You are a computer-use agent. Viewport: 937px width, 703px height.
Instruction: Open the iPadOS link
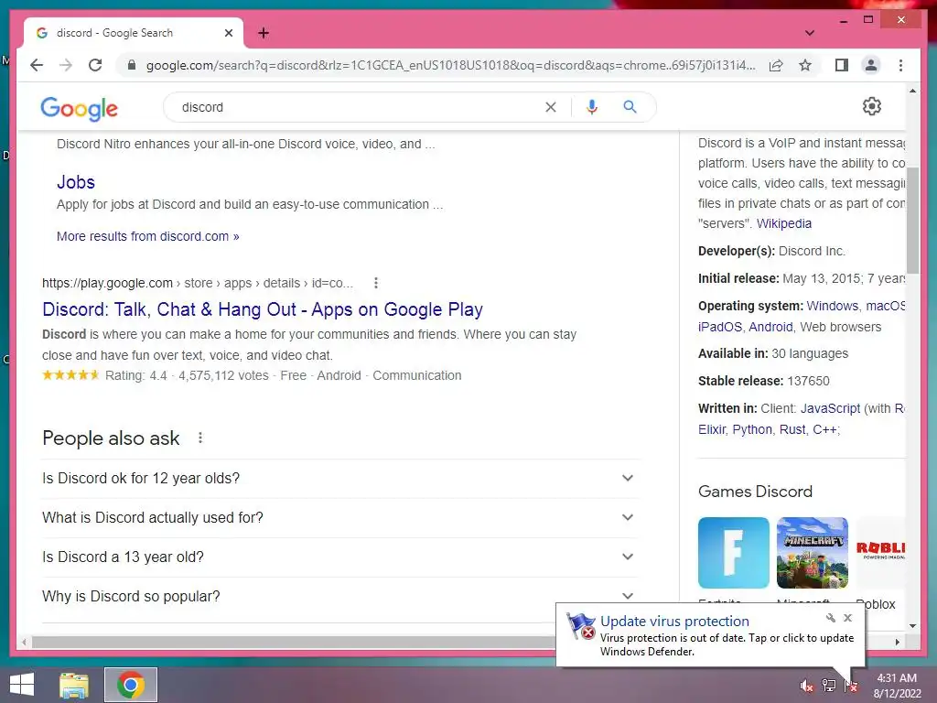[720, 327]
